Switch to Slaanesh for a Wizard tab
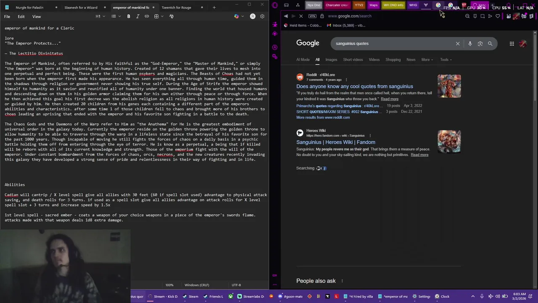The image size is (538, 303). pos(81,8)
